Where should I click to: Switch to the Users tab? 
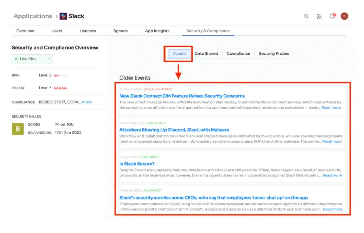57,31
